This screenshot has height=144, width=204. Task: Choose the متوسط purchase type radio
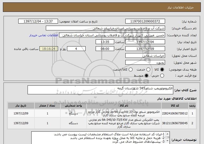click(147, 76)
